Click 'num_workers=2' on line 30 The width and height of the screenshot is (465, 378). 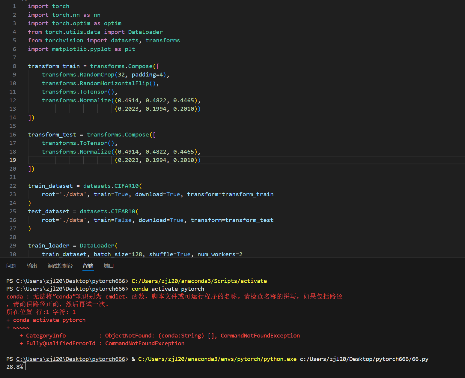click(x=220, y=254)
